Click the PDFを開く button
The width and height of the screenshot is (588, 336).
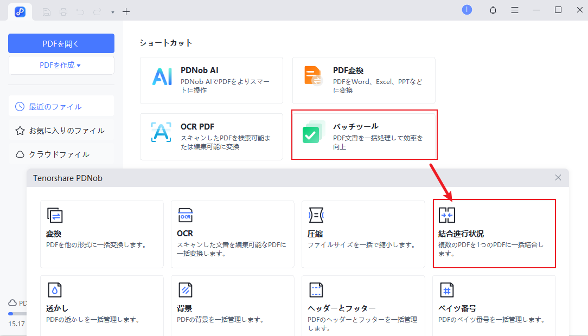61,43
